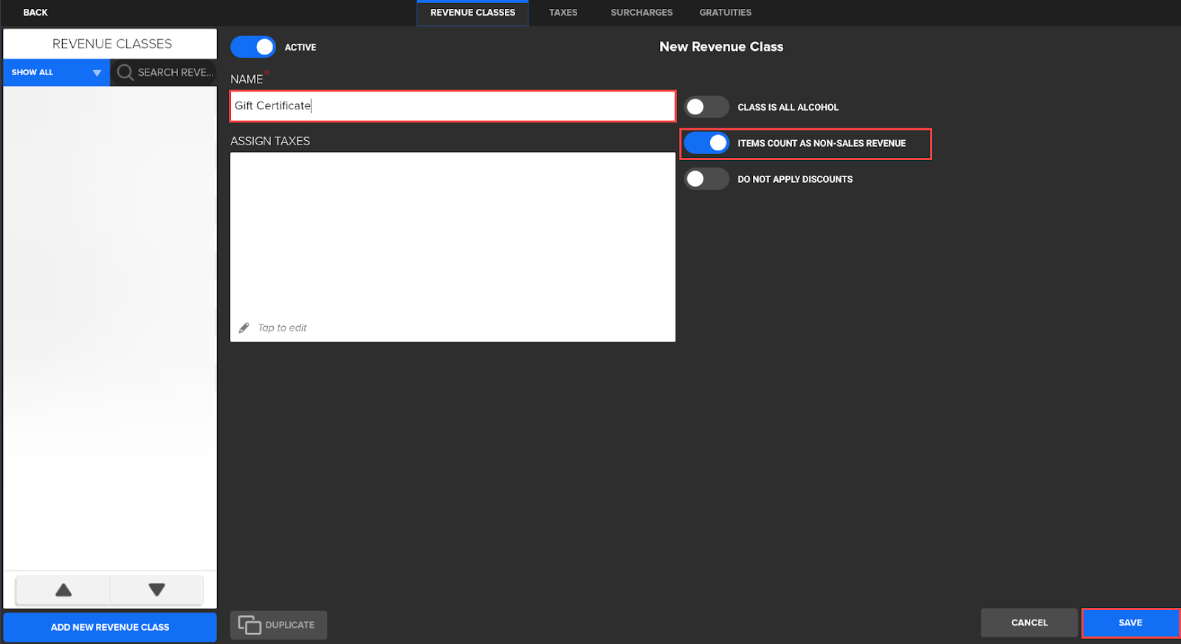Go to the Gratuities tab
This screenshot has height=644, width=1181.
click(725, 13)
